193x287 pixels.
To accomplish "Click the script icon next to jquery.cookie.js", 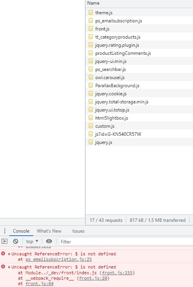I will [90, 93].
